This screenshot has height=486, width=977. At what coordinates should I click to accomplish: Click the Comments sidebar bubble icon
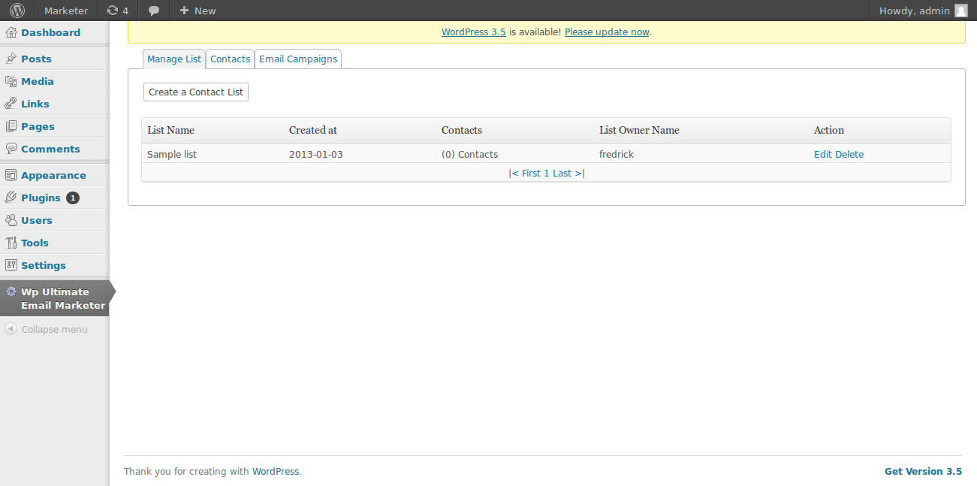pos(11,149)
